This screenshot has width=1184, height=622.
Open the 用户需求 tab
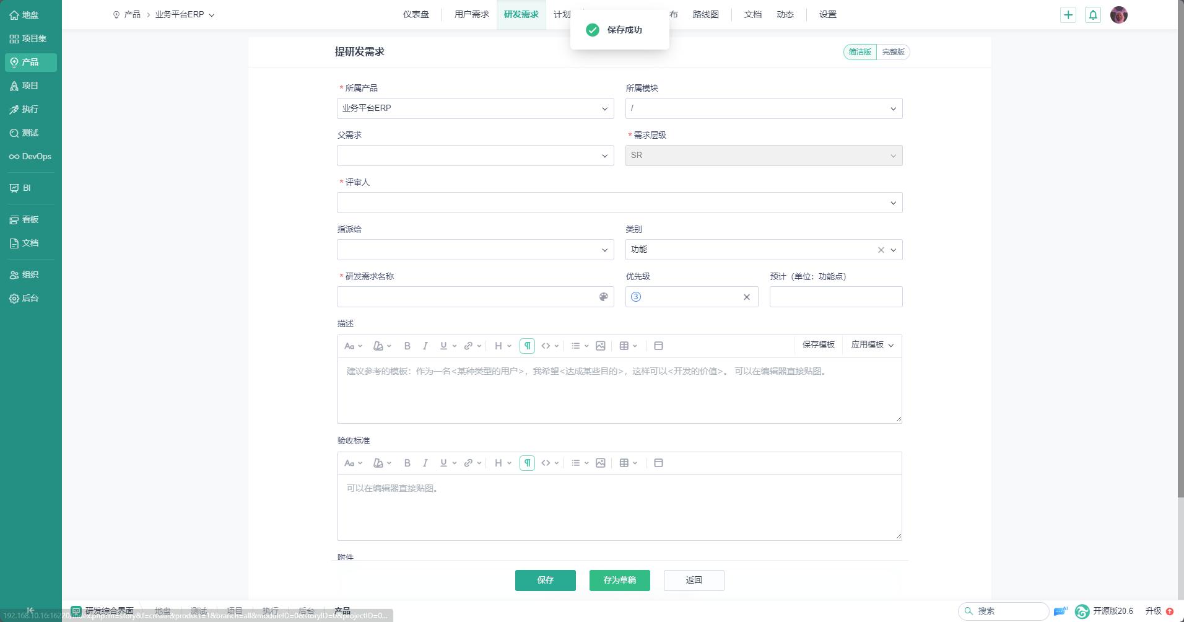coord(472,15)
